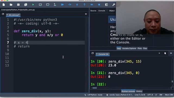Browse console tabs using the folder icon
The image size is (174, 98).
tap(92, 53)
